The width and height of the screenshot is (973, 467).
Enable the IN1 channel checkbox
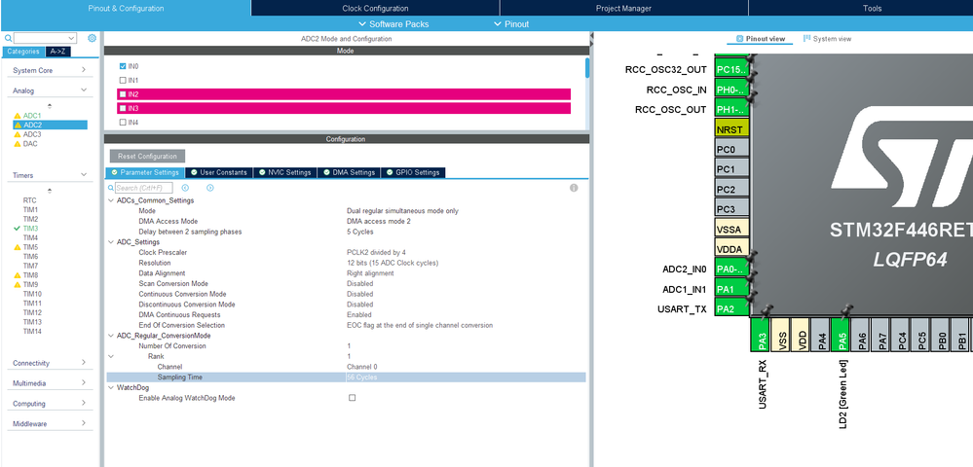point(123,80)
